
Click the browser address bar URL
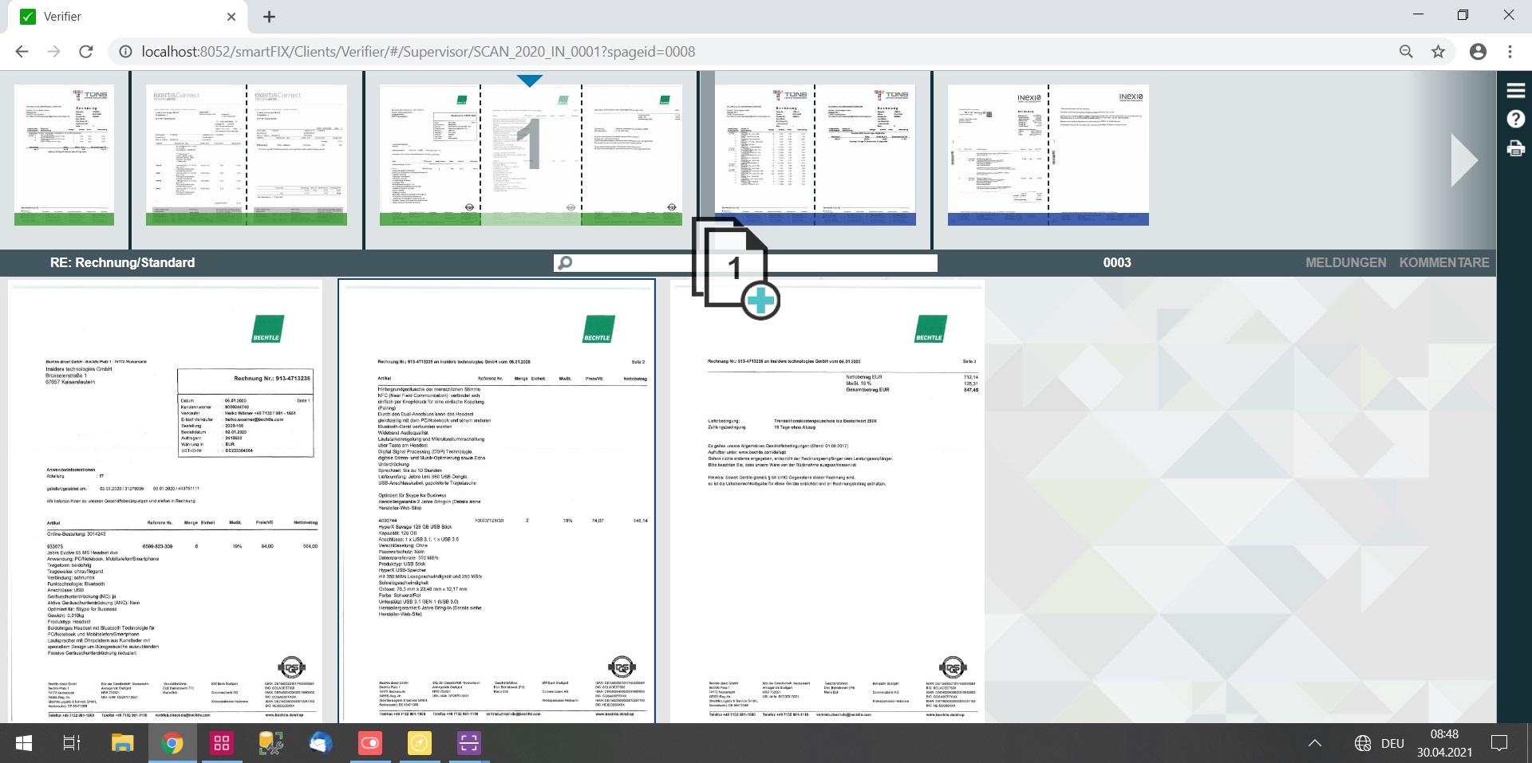(418, 52)
